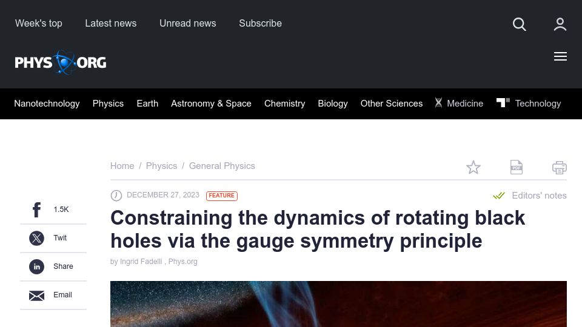This screenshot has width=582, height=327.
Task: Open the user account profile icon
Action: [560, 24]
